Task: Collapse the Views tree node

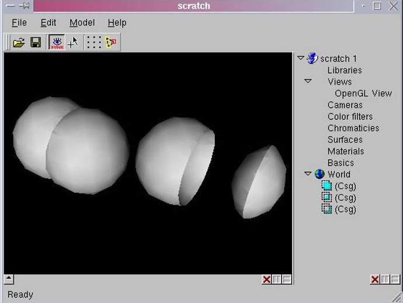Action: click(x=308, y=81)
